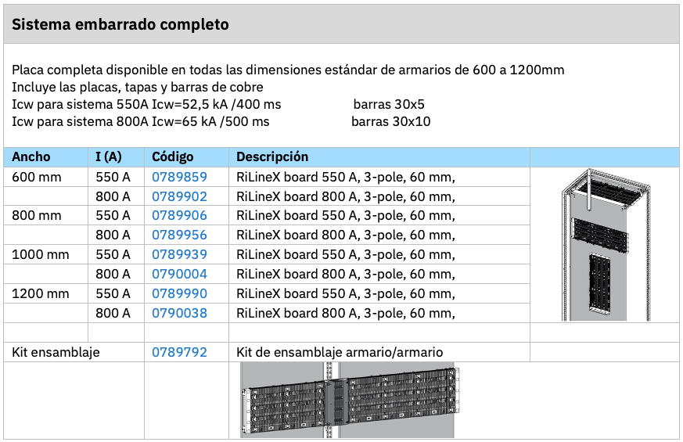683x442 pixels.
Task: Select the 'Código' column header
Action: click(172, 156)
